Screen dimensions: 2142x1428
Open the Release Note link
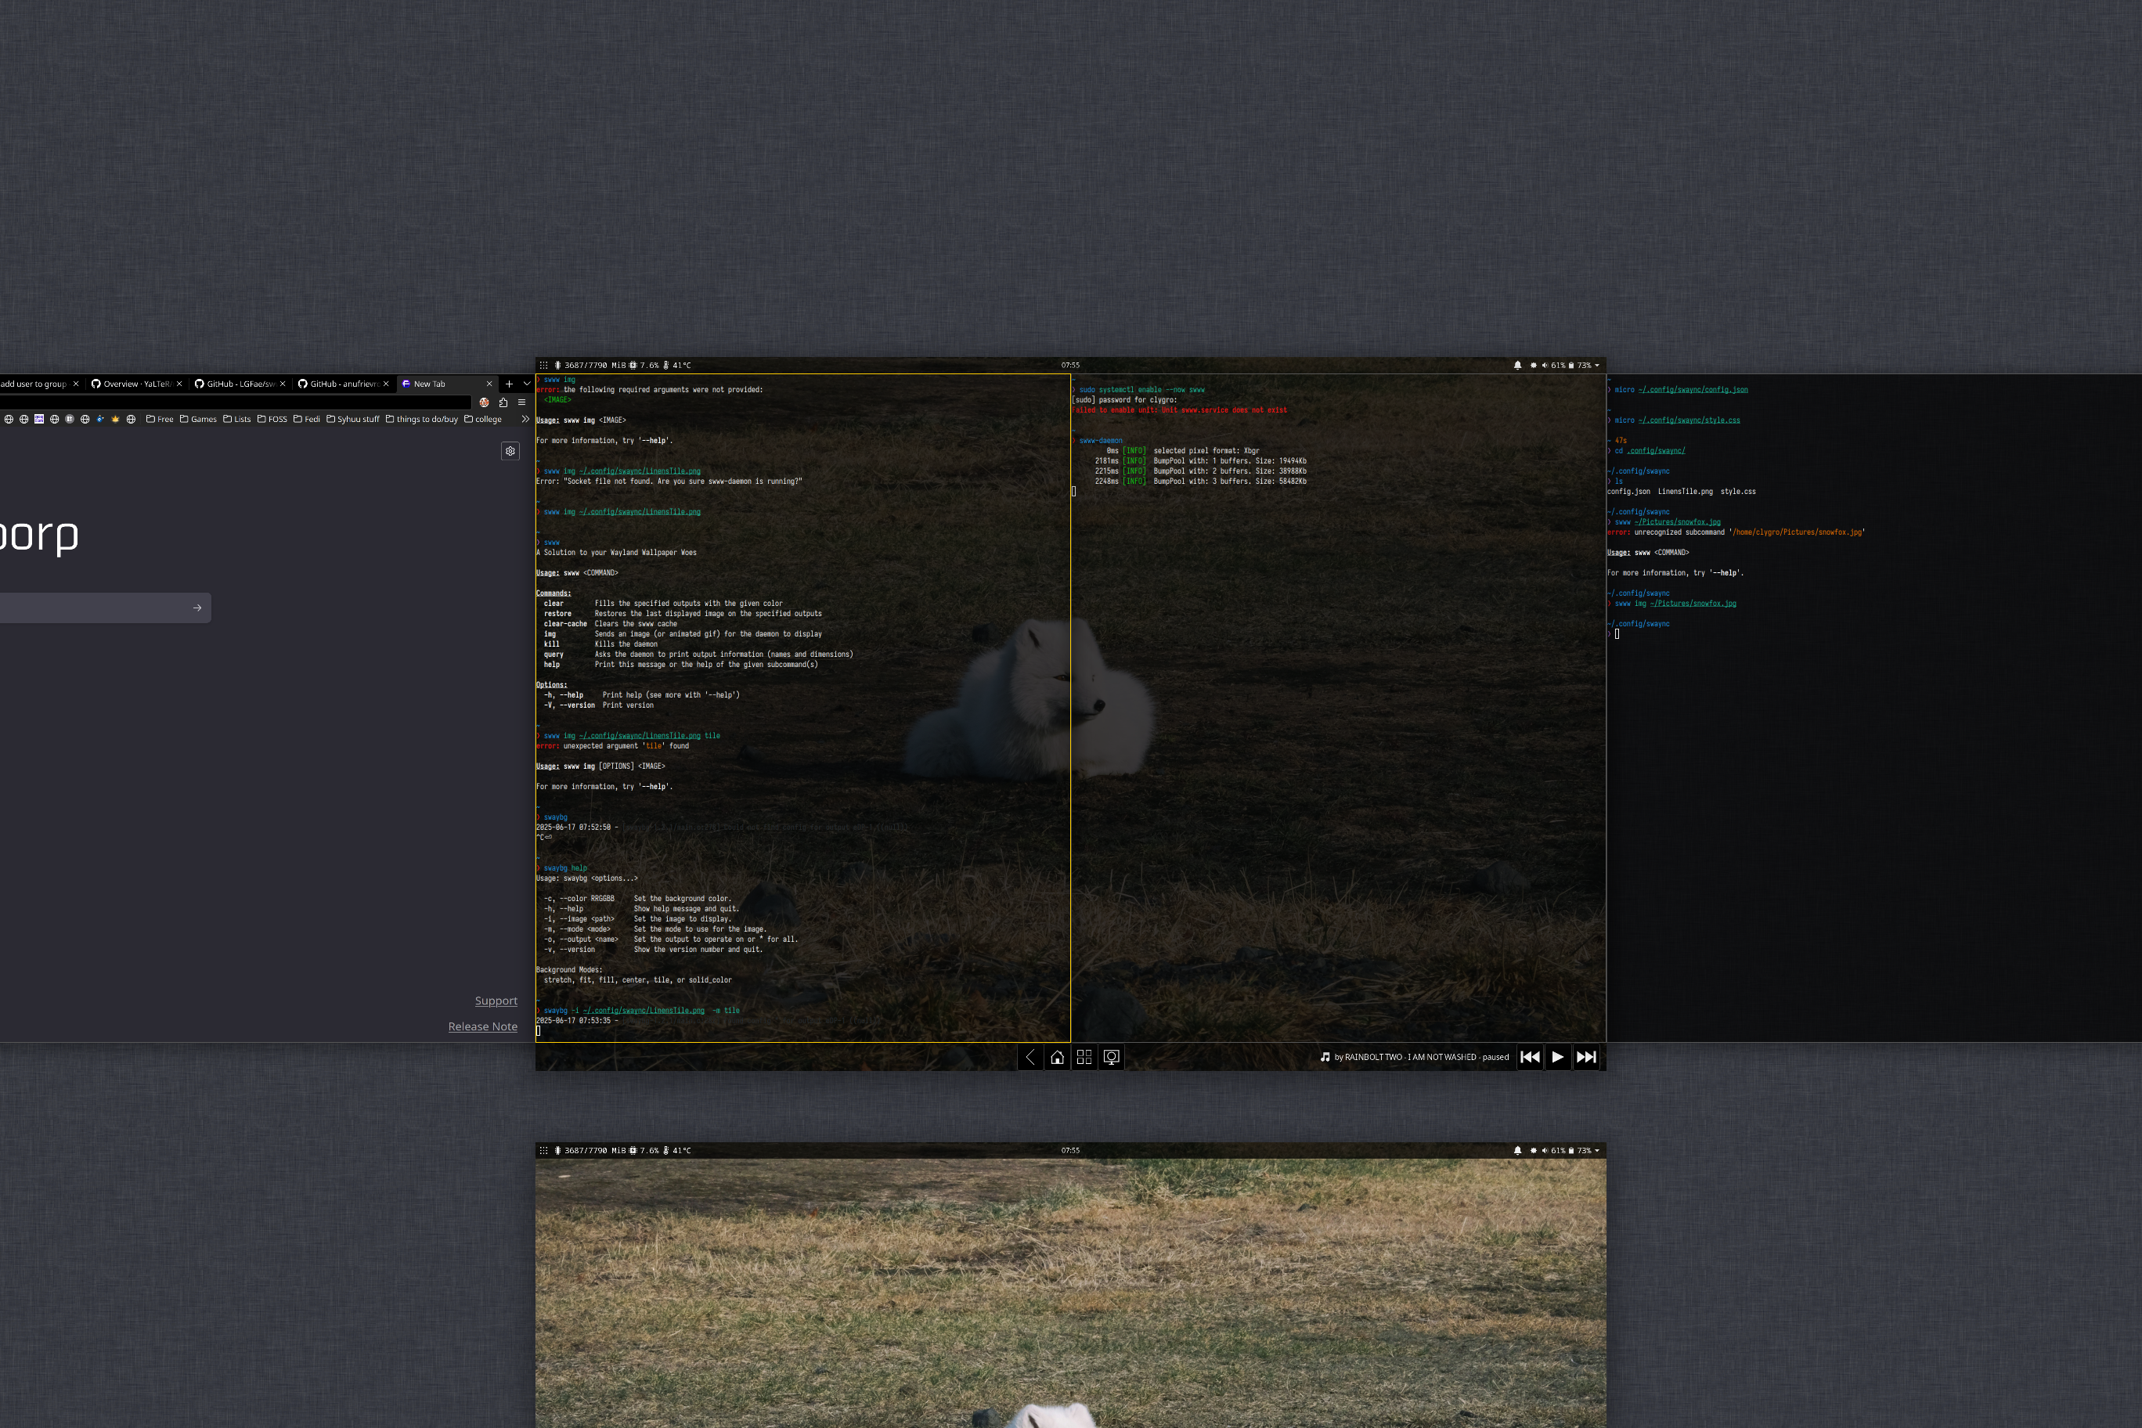tap(481, 1026)
